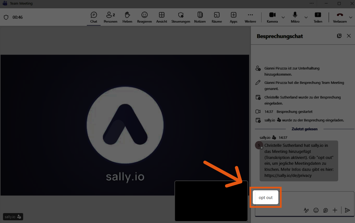
Task: Open the Personen participants panel
Action: [x=110, y=17]
